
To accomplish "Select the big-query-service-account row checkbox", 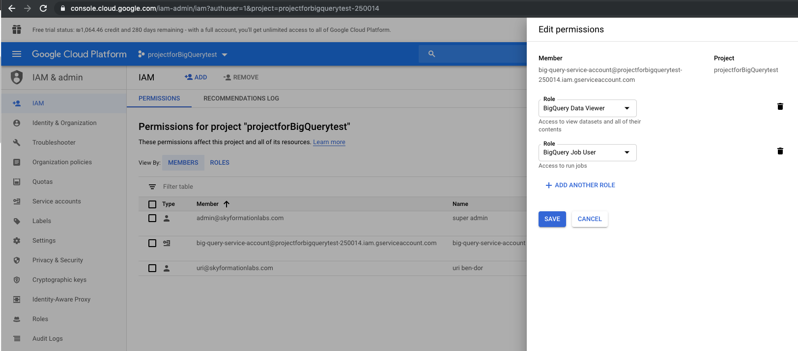I will 152,243.
